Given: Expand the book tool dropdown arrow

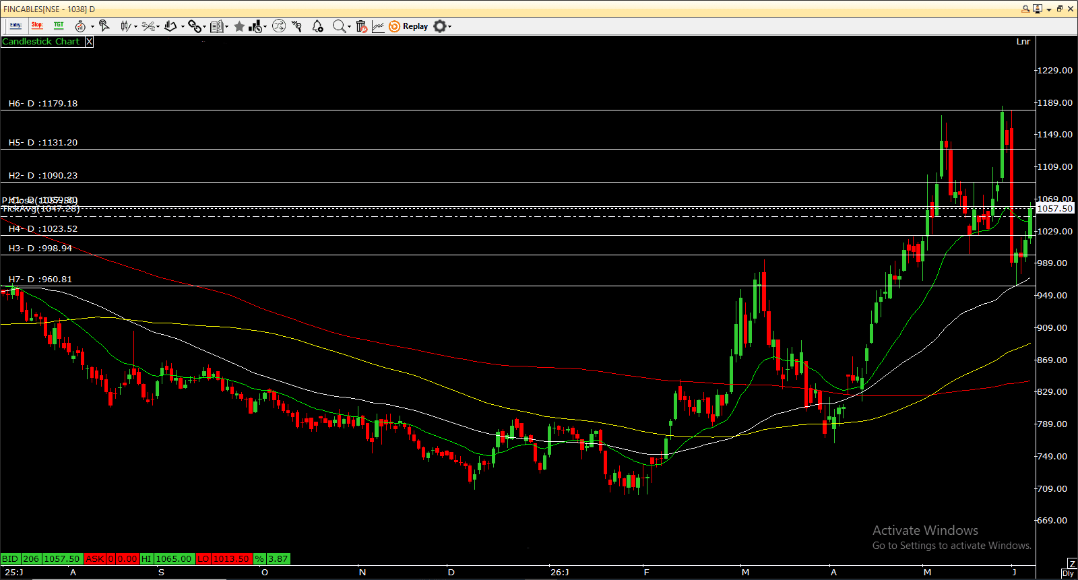Looking at the screenshot, I should (x=226, y=27).
